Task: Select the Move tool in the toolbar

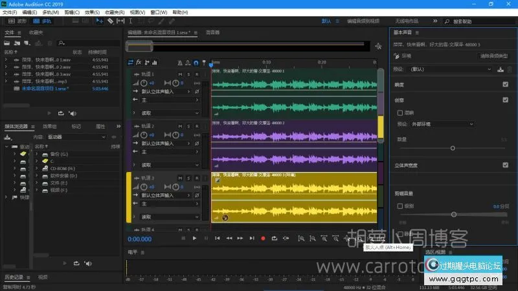Action: [x=100, y=21]
